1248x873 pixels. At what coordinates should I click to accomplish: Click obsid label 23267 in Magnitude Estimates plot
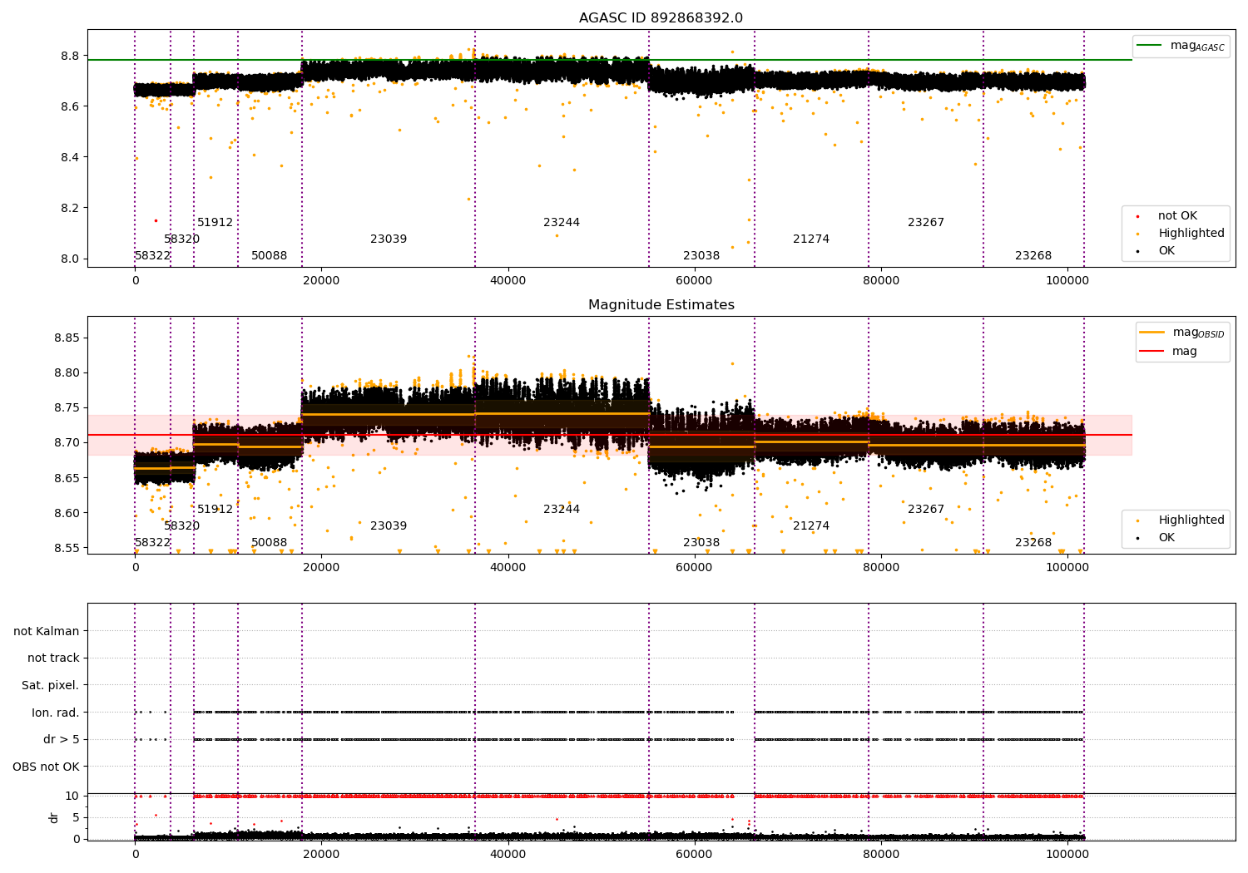pos(926,510)
